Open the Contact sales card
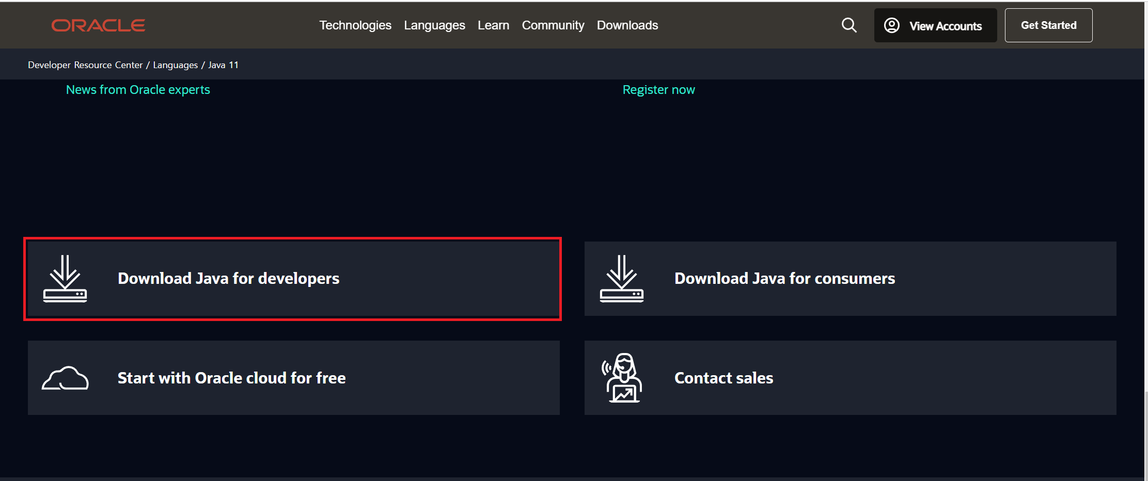Viewport: 1148px width, 481px height. point(850,378)
